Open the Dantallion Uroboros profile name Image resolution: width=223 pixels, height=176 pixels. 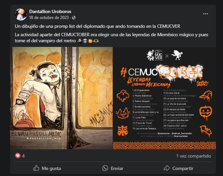point(50,11)
